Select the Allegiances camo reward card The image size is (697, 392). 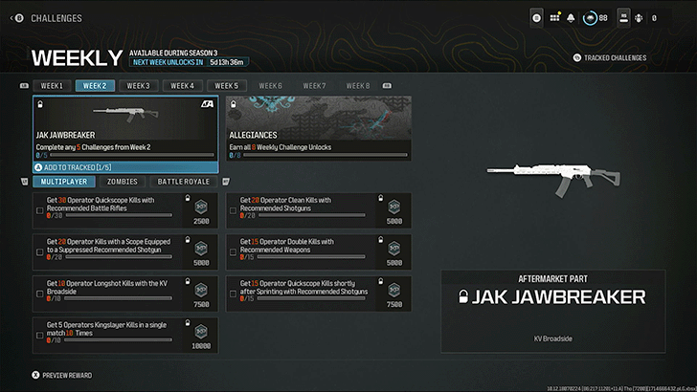[x=318, y=128]
